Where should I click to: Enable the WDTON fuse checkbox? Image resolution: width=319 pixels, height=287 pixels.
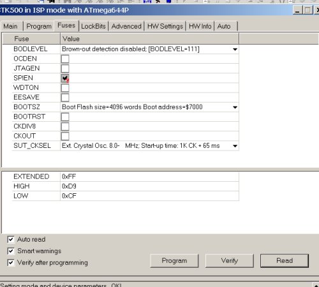(65, 88)
